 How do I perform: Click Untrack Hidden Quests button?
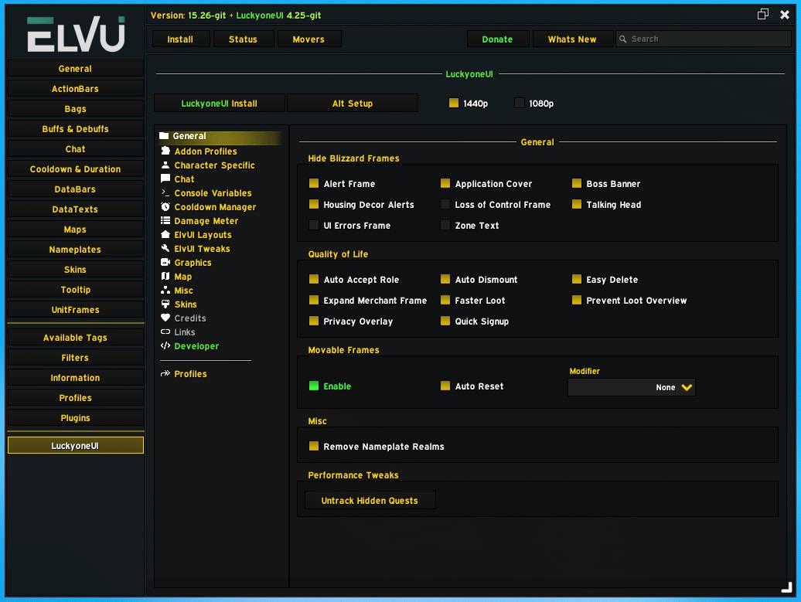(x=370, y=501)
